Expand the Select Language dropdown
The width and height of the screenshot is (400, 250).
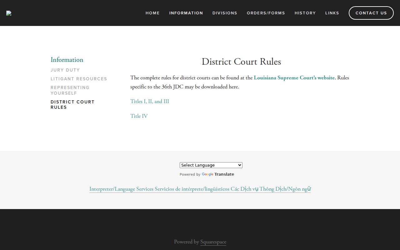coord(211,165)
